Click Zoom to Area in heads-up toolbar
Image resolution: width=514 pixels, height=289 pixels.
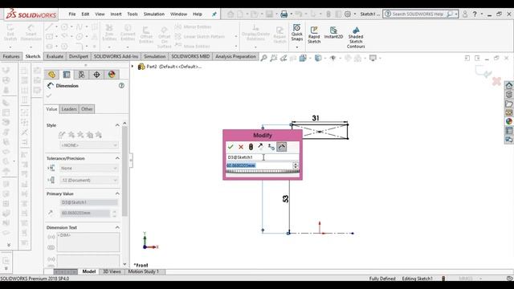274,58
